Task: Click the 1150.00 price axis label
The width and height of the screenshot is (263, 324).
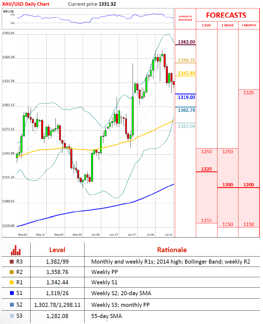Action: point(8,226)
